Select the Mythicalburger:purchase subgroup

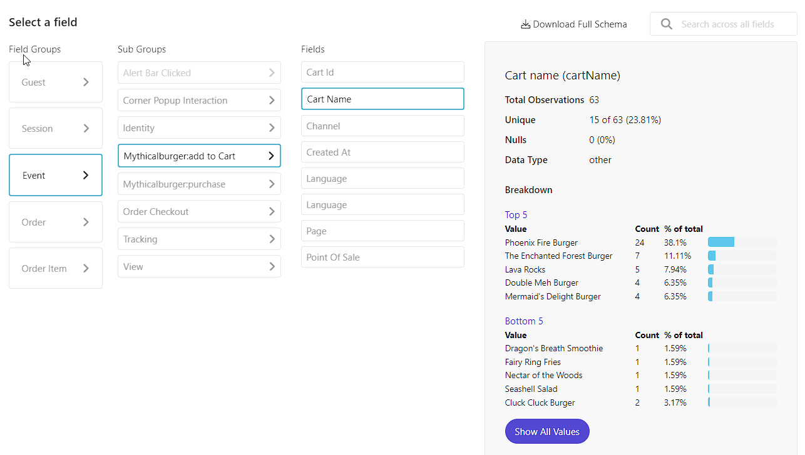199,184
